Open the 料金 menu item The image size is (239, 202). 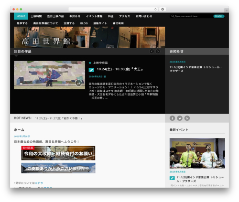[111, 16]
